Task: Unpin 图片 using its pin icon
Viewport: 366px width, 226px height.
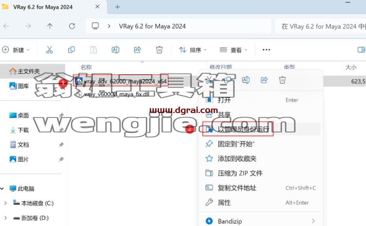Action: pyautogui.click(x=61, y=159)
